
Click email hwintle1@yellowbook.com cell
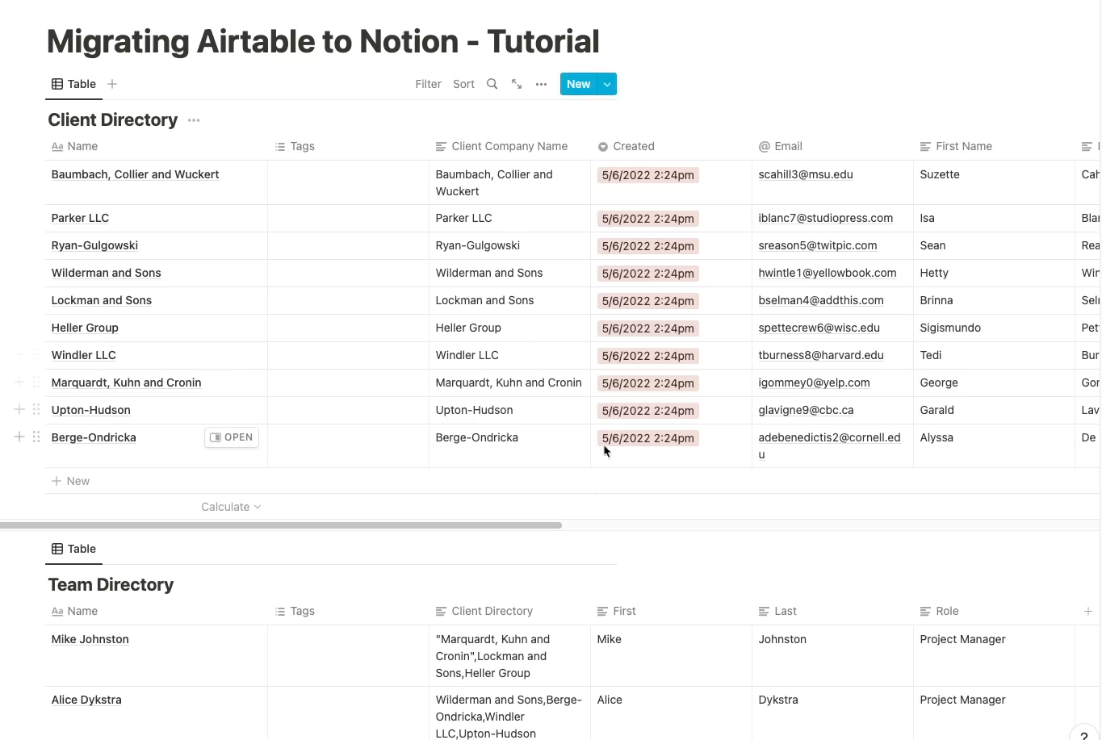point(833,273)
